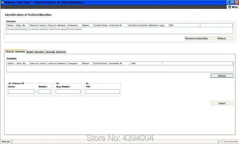The height and width of the screenshot is (144, 239).
Task: Click the globe icon beside Menu
Action: (229, 7)
